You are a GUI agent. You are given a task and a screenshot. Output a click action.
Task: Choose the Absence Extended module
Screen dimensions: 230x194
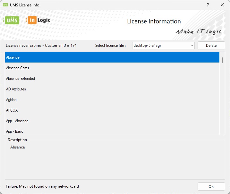[x=21, y=79]
